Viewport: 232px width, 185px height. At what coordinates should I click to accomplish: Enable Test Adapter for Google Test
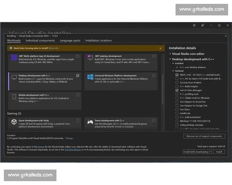[x=177, y=106]
